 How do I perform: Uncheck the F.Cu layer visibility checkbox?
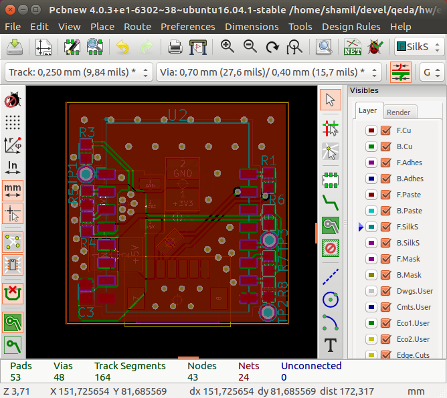385,130
